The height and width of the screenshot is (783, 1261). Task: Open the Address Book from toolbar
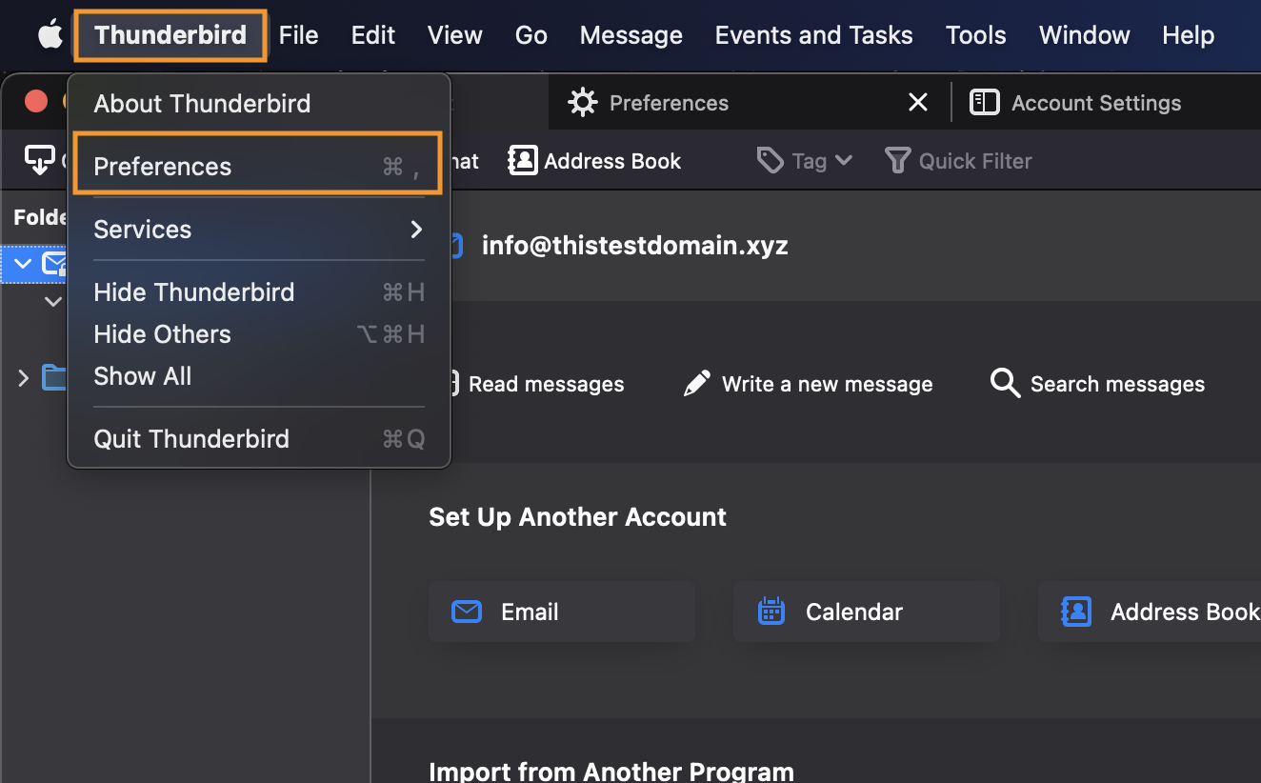point(595,161)
